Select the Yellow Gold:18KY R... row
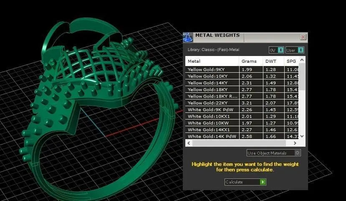The width and height of the screenshot is (346, 201). (242, 96)
